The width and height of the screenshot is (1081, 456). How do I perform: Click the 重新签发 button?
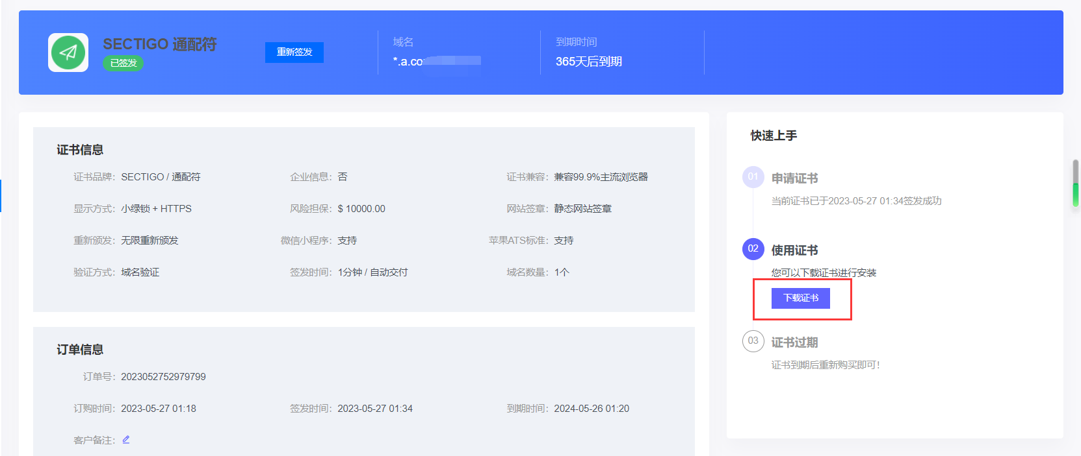pos(294,53)
